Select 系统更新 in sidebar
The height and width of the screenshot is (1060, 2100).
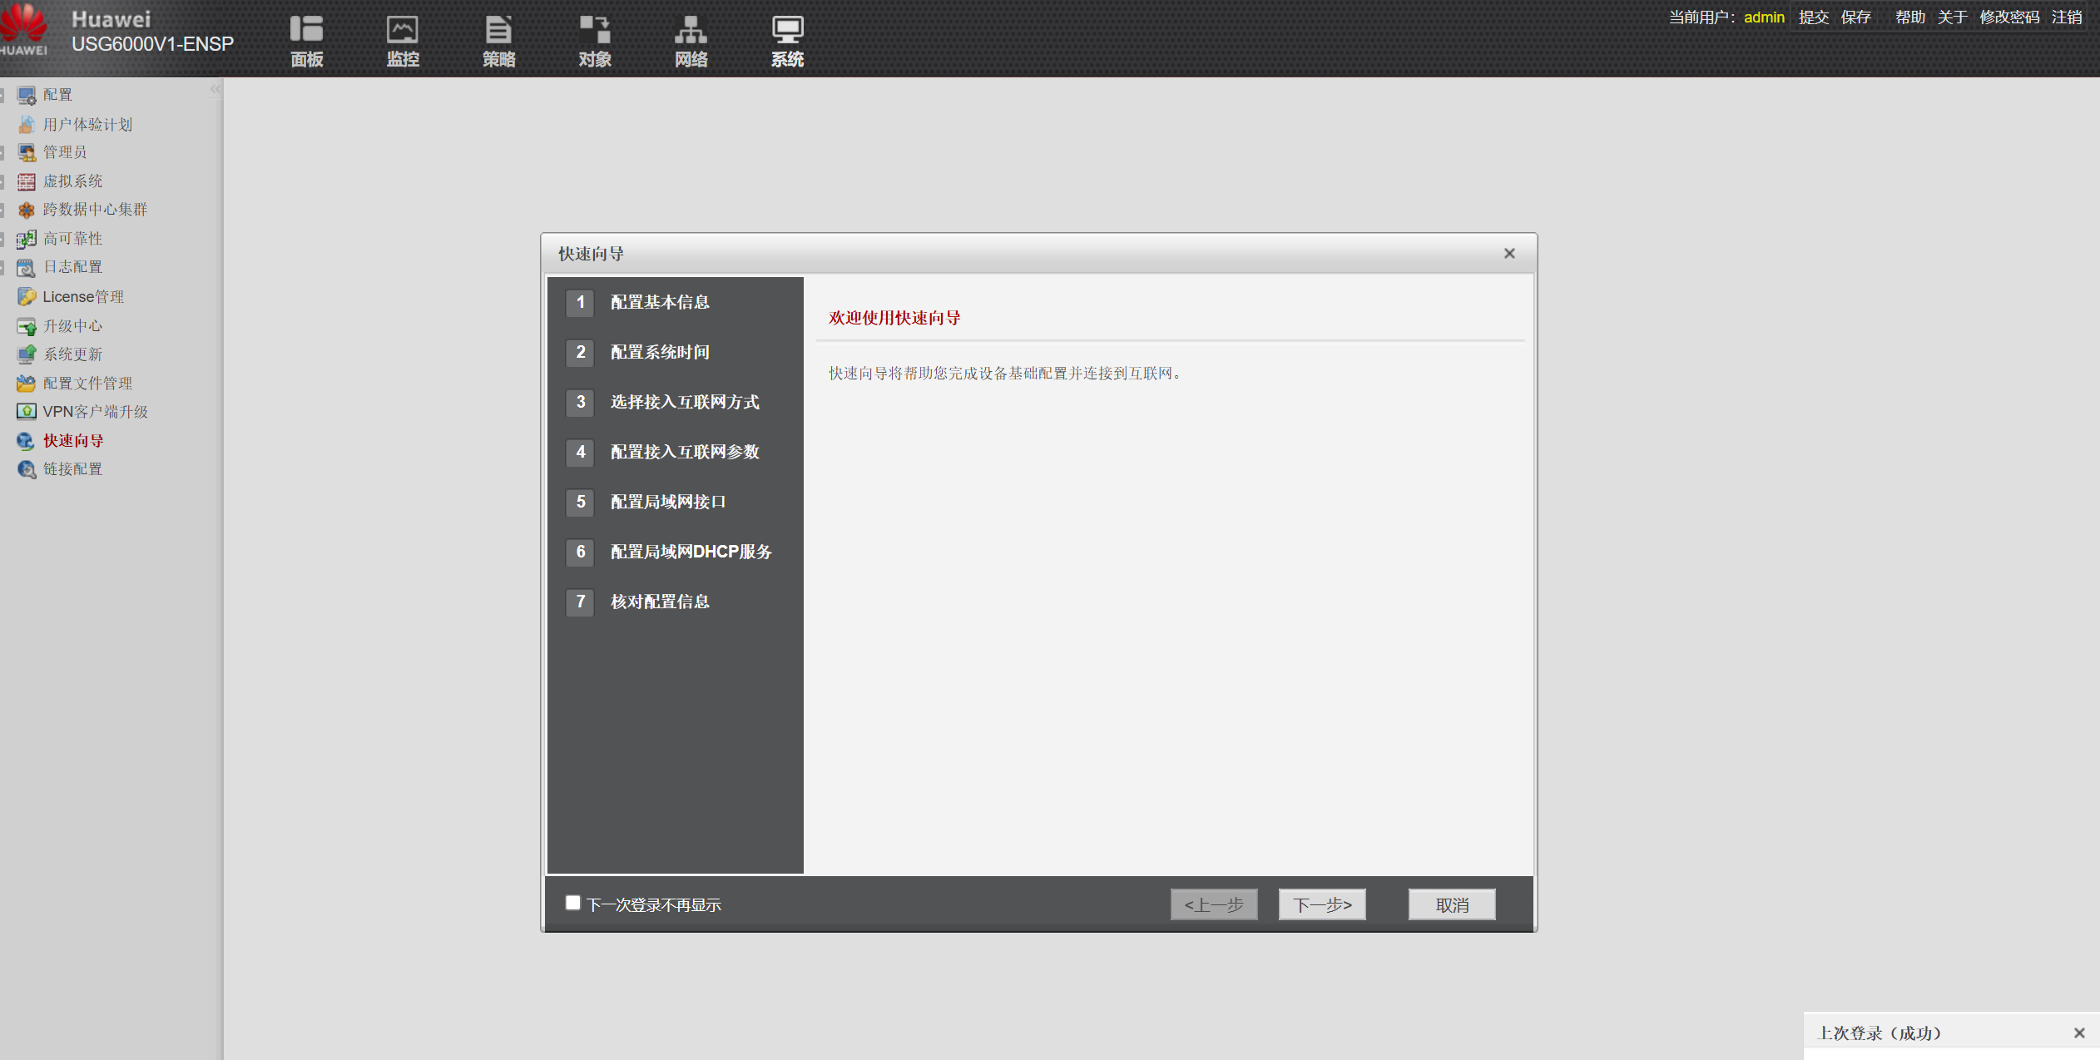click(x=72, y=354)
